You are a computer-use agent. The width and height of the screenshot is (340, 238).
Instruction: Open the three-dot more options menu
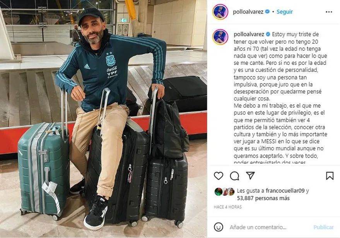pos(329,12)
